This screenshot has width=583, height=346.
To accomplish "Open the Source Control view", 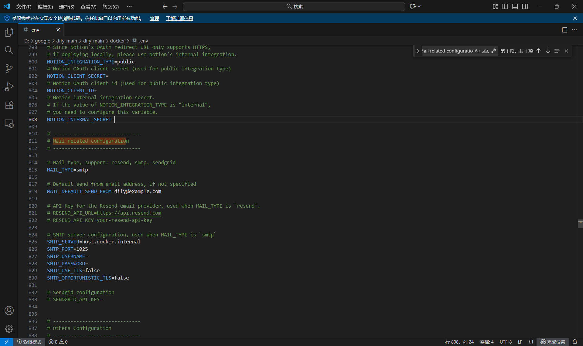I will coord(9,69).
